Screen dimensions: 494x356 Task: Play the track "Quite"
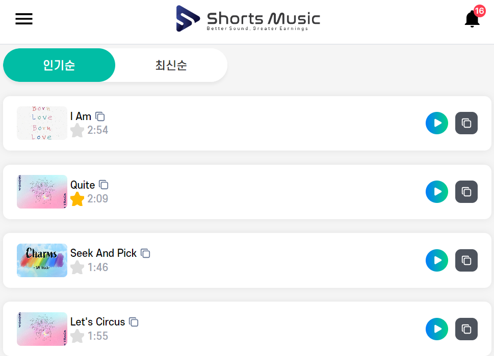coord(436,191)
